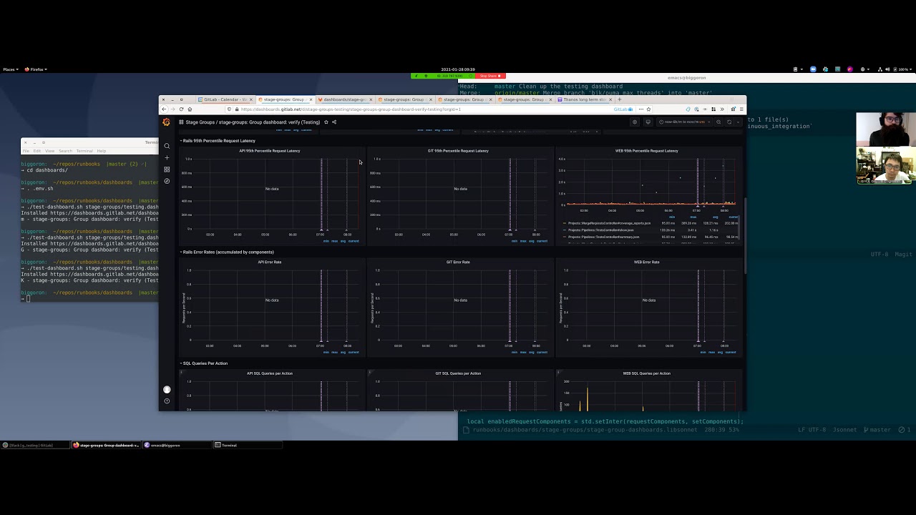Star the verify (Testing) dashboard

tap(326, 122)
